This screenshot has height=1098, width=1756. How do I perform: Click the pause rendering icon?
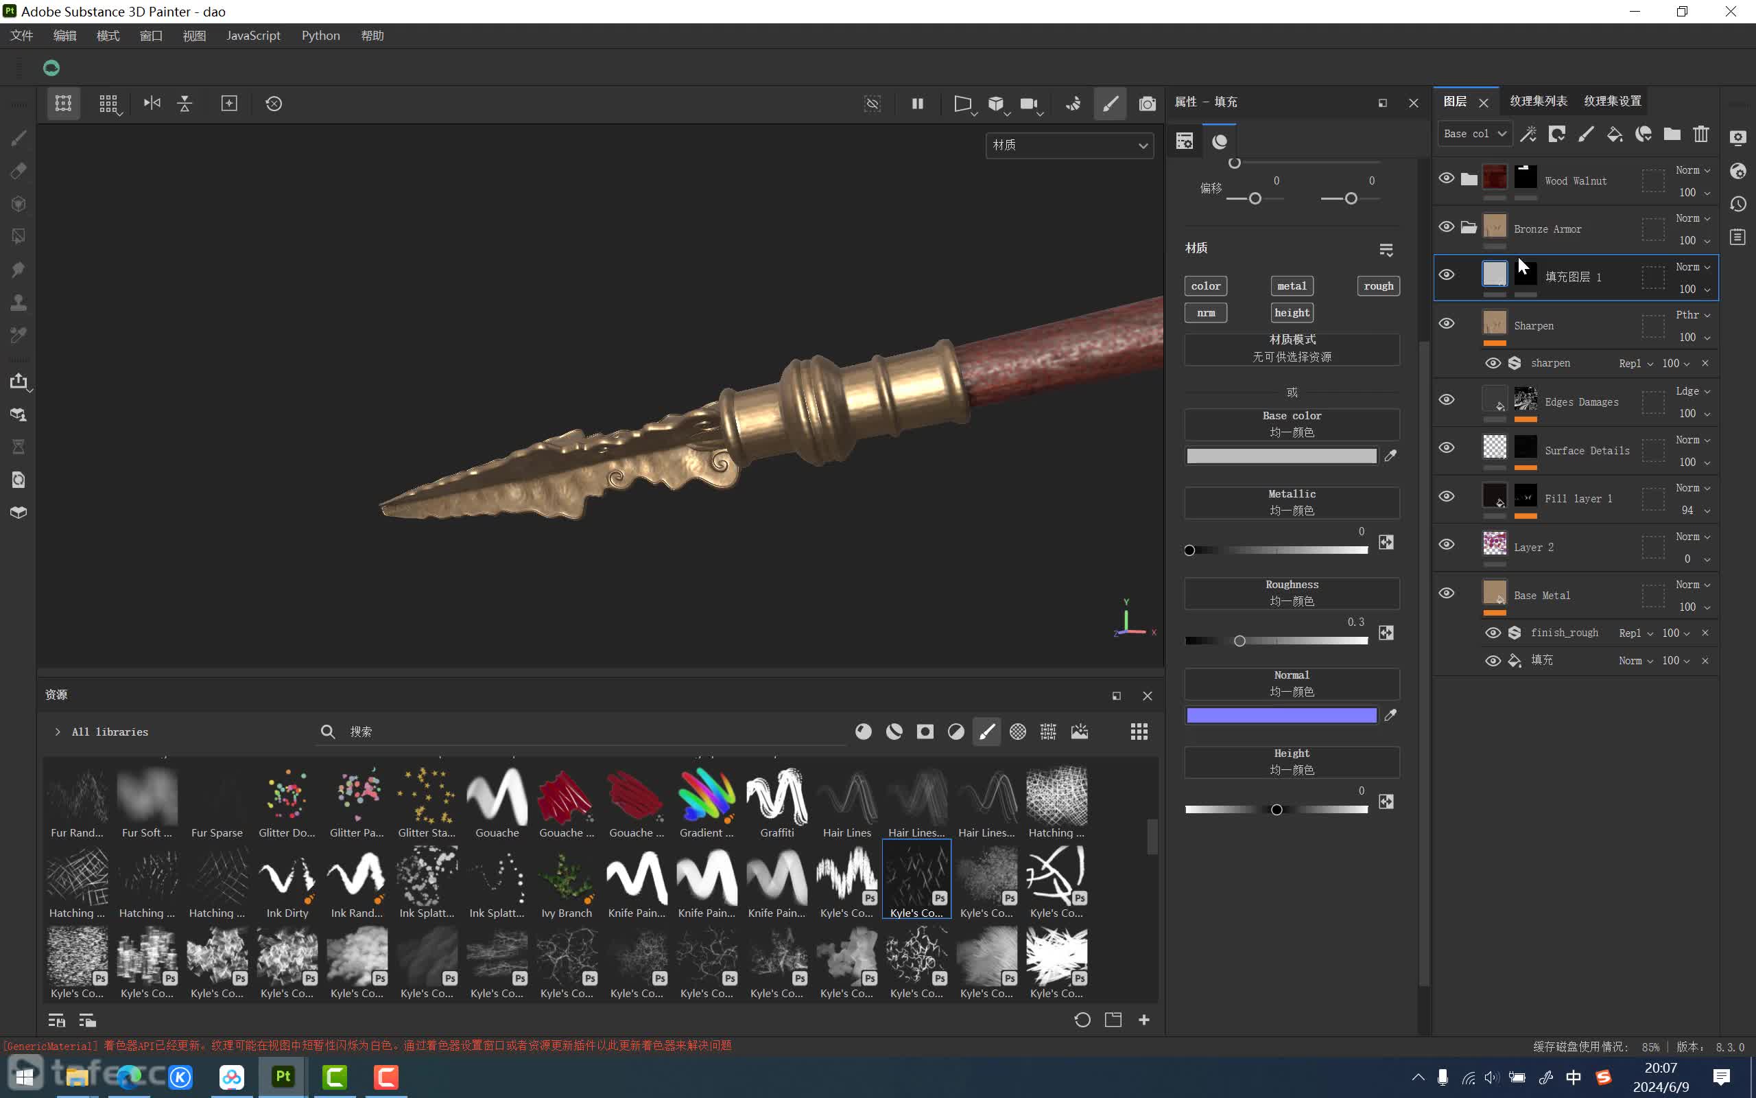pyautogui.click(x=918, y=103)
